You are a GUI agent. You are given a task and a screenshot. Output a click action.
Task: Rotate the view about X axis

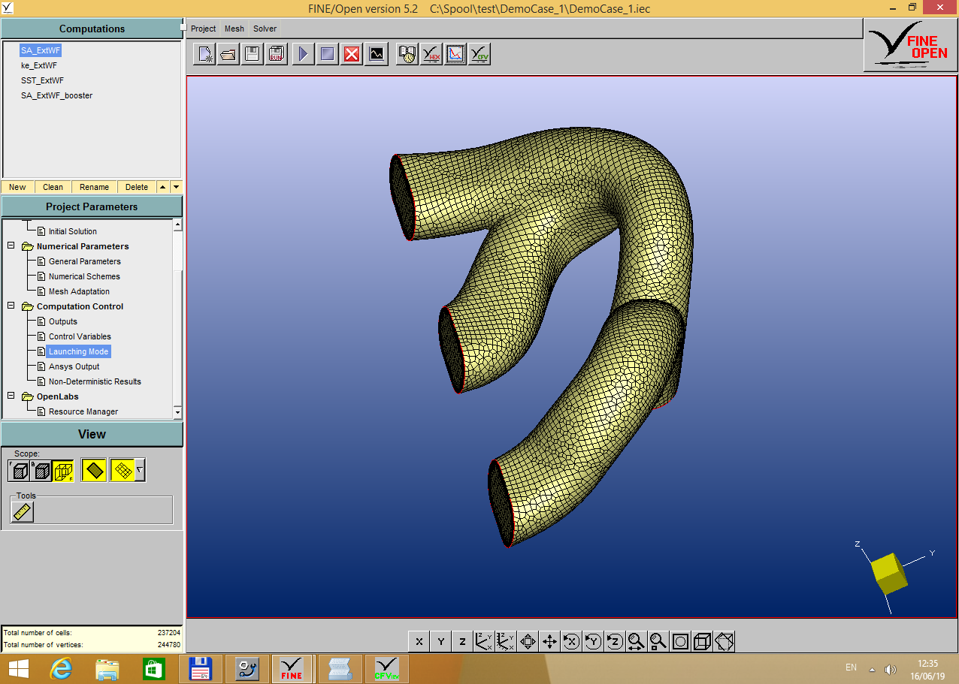pos(572,641)
